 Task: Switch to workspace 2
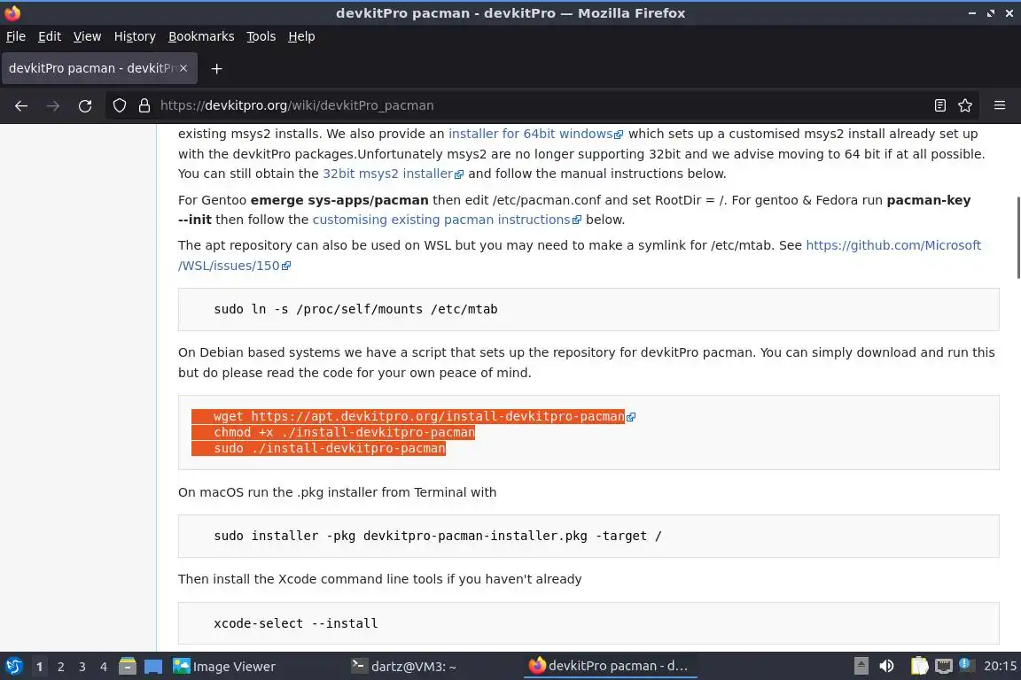click(60, 667)
